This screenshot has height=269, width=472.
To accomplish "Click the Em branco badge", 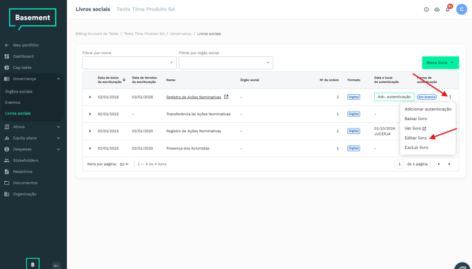I will (x=426, y=97).
